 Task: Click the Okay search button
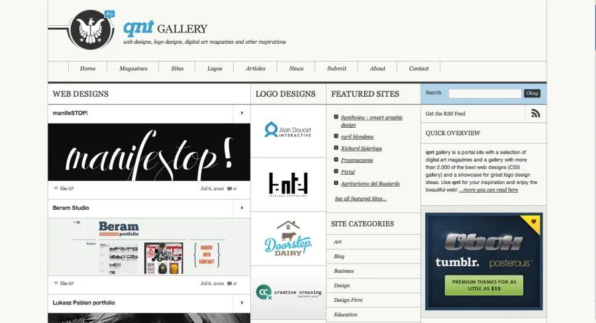[x=532, y=93]
